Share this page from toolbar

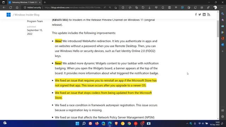[202, 7]
